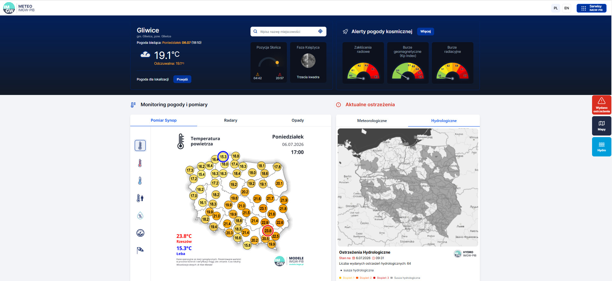Click the 15.3 Łeba station marker

tap(223, 157)
